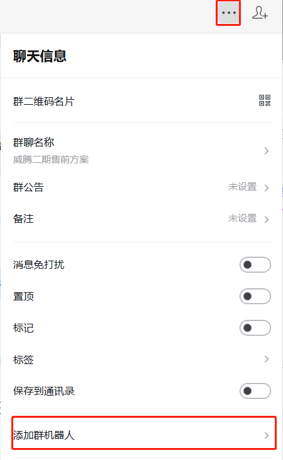Click 未设置 next to 群公告
Screen dimensions: 283x460
coord(242,187)
